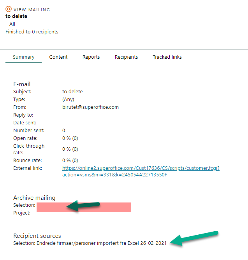Image resolution: width=248 pixels, height=260 pixels.
Task: Click the Archive mailing heading
Action: [x=34, y=198]
